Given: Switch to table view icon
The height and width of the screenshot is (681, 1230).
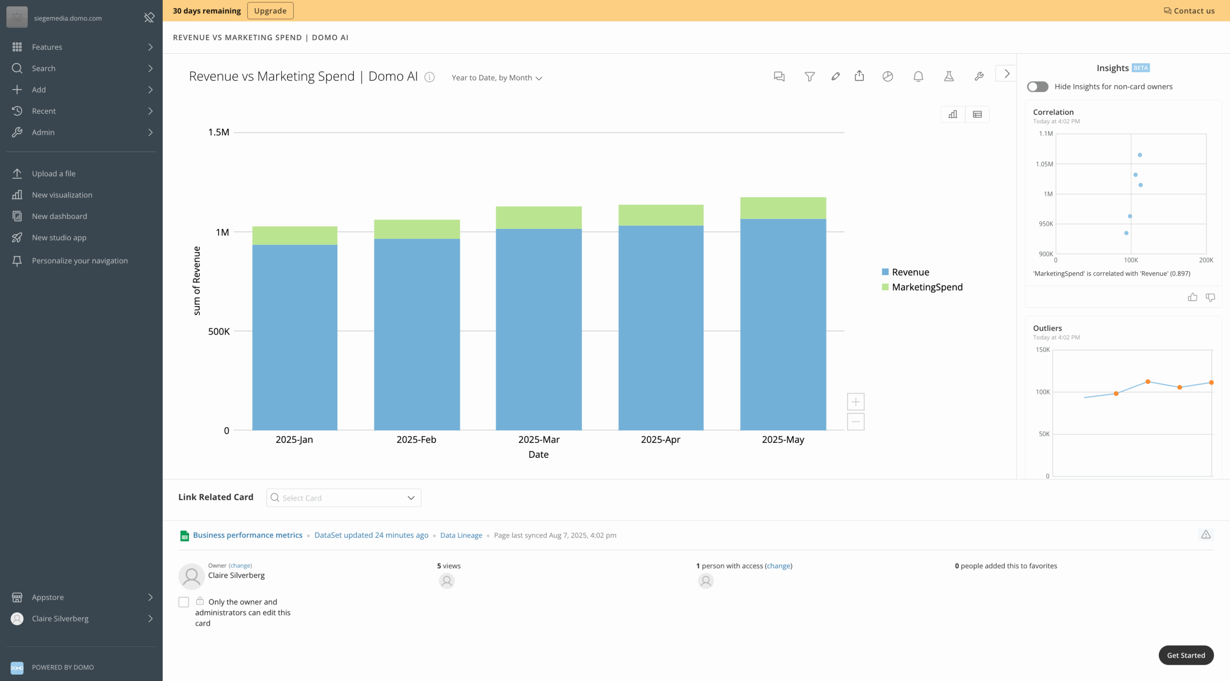Looking at the screenshot, I should click(x=977, y=114).
